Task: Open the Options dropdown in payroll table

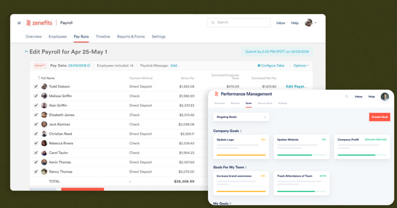Action: [301, 66]
